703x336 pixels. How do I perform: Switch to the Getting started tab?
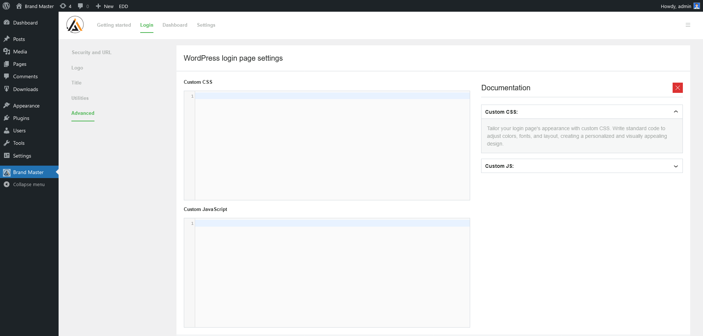(x=114, y=25)
